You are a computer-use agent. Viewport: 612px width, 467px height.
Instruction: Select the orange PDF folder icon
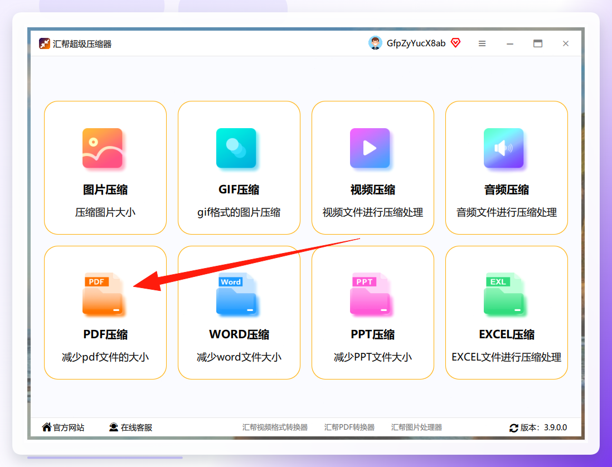pos(103,293)
